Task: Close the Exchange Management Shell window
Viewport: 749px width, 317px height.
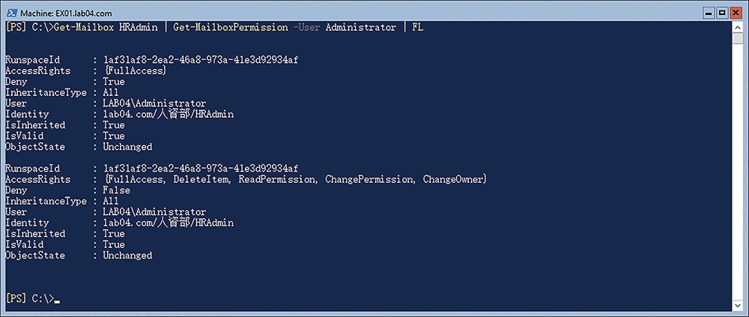Action: click(x=735, y=13)
